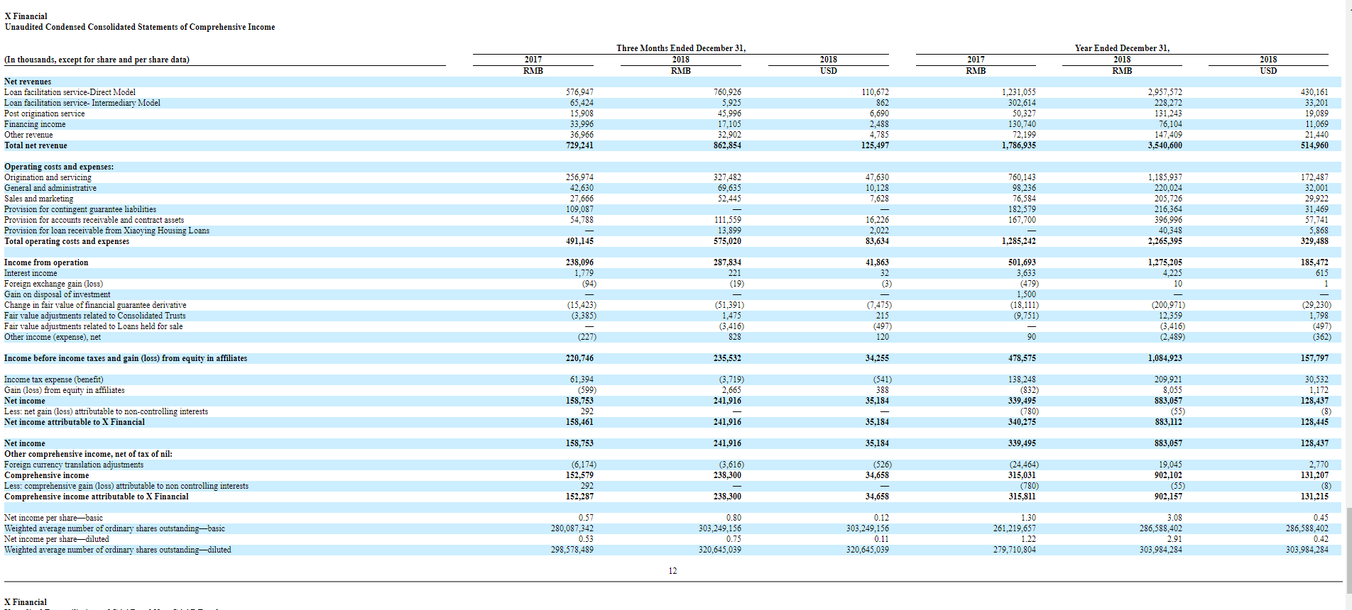
Task: Select the 'Loan facilitation service-Direct Model' row label
Action: (x=70, y=92)
